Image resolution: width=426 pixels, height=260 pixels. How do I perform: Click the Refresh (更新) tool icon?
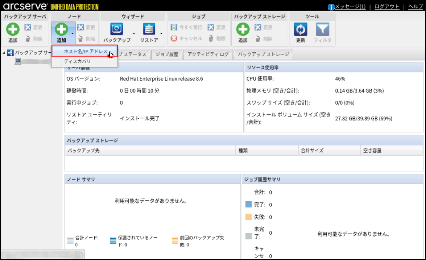(300, 30)
